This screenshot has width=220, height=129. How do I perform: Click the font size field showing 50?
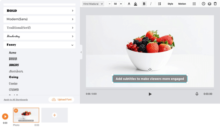115,4
